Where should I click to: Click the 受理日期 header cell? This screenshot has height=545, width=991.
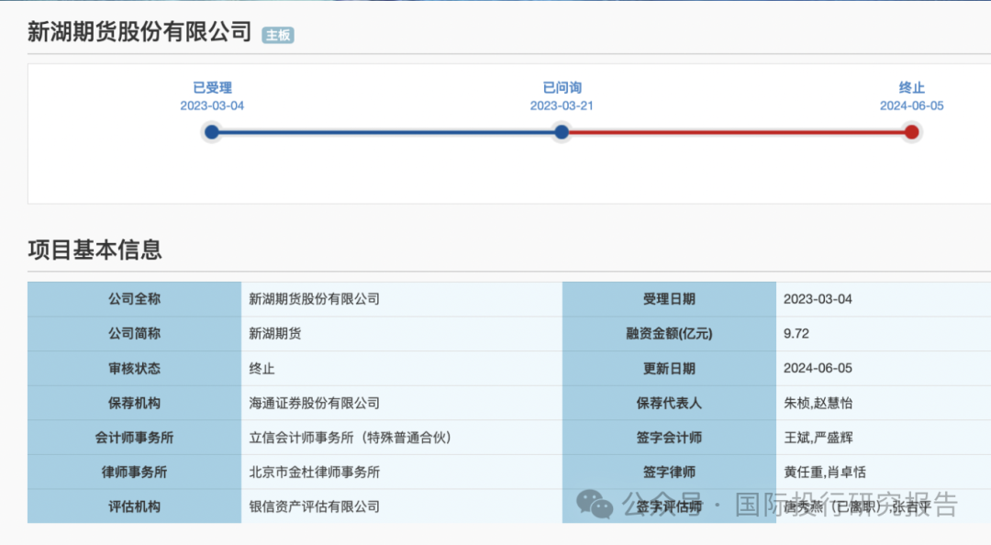coord(669,299)
